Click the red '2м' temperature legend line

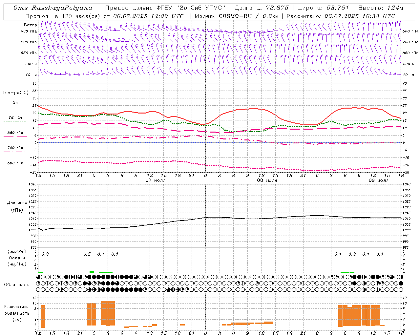15,106
